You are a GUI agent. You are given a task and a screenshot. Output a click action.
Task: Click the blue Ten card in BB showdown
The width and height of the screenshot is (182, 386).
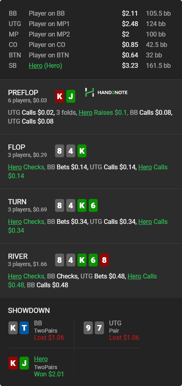point(24,328)
